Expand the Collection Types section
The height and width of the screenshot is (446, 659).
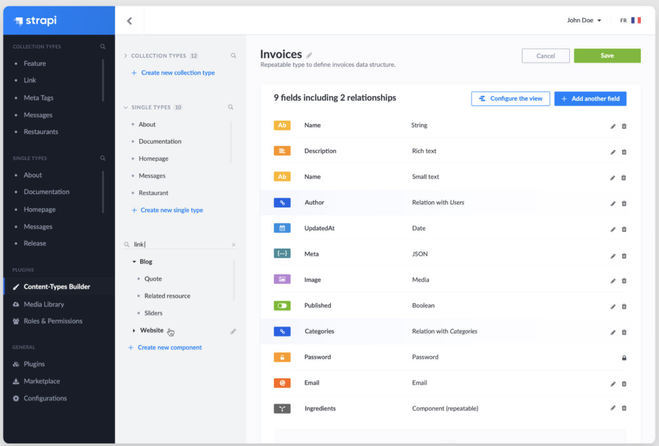coord(126,56)
